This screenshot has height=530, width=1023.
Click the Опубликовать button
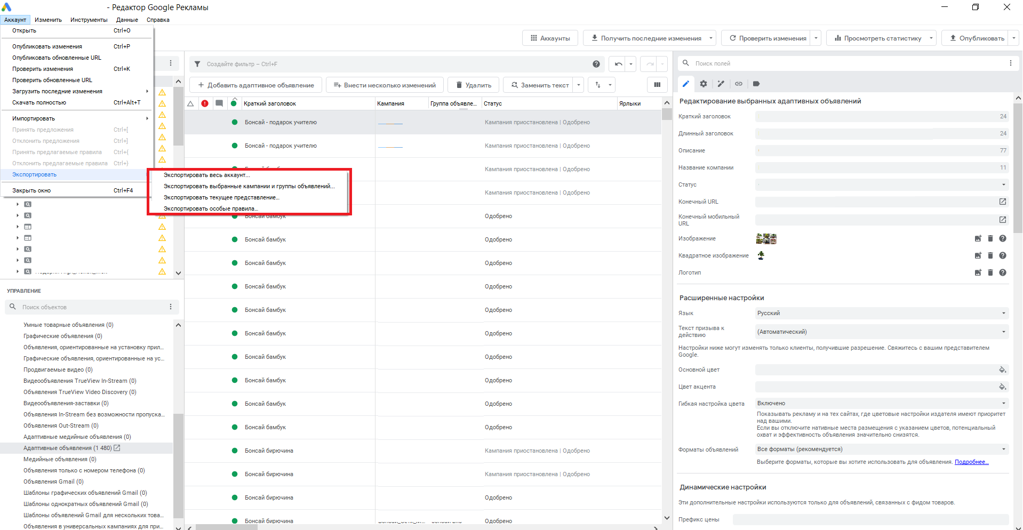976,38
